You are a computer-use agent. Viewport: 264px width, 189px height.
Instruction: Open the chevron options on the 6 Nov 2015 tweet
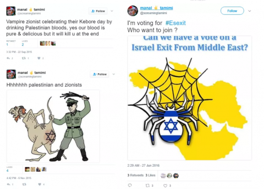point(114,74)
